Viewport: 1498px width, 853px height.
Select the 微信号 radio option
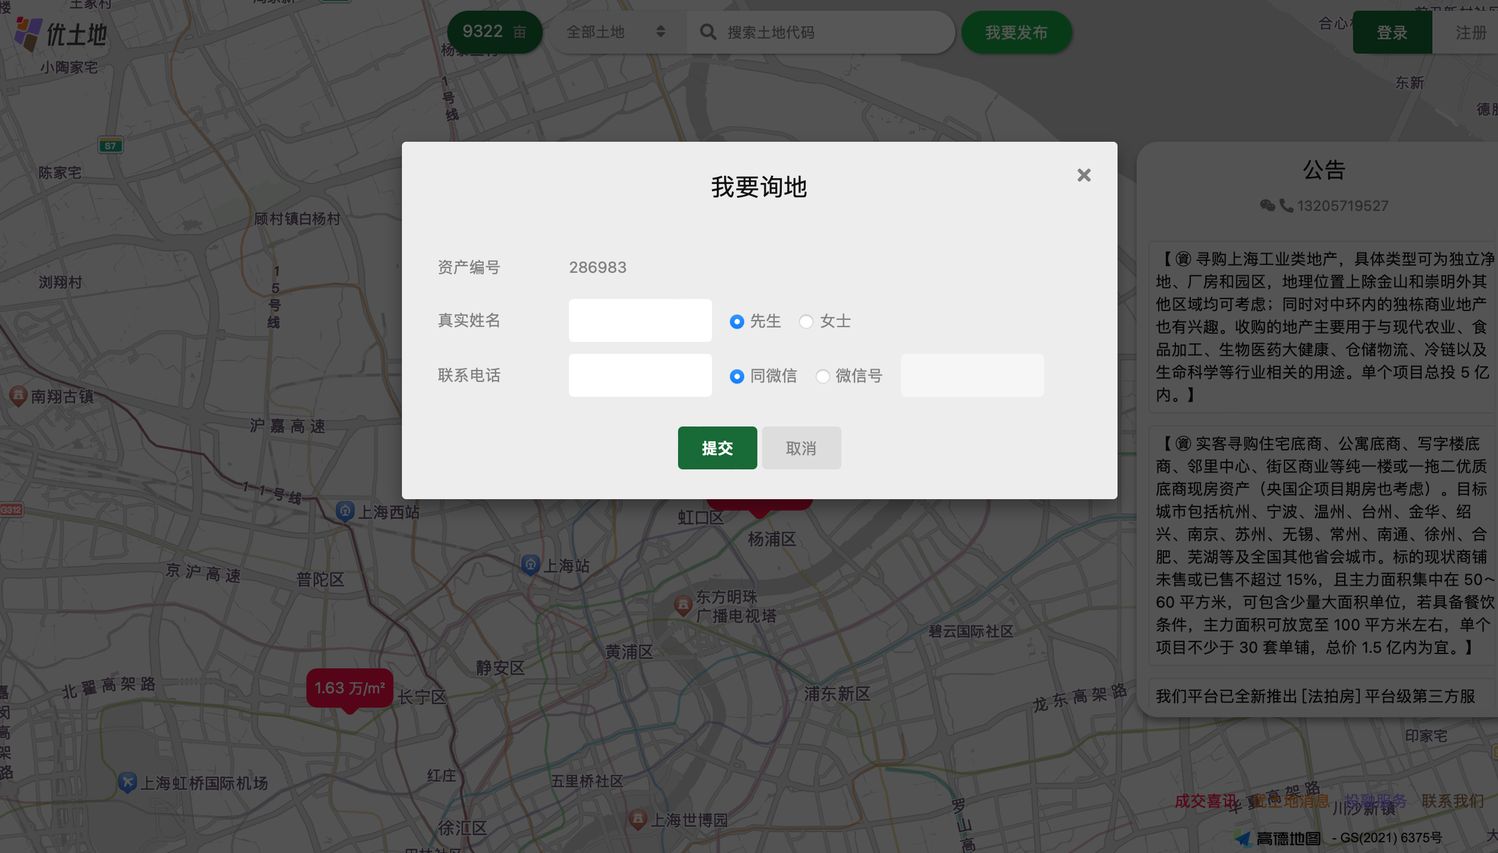pos(823,376)
